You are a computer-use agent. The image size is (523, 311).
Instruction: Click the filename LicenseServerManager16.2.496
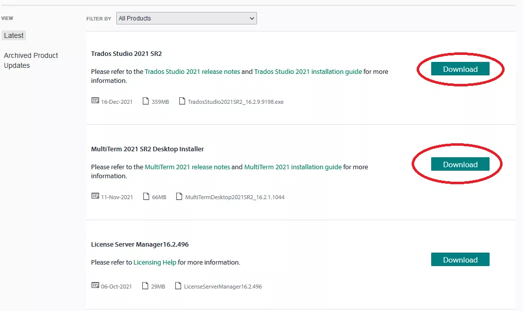pos(223,287)
